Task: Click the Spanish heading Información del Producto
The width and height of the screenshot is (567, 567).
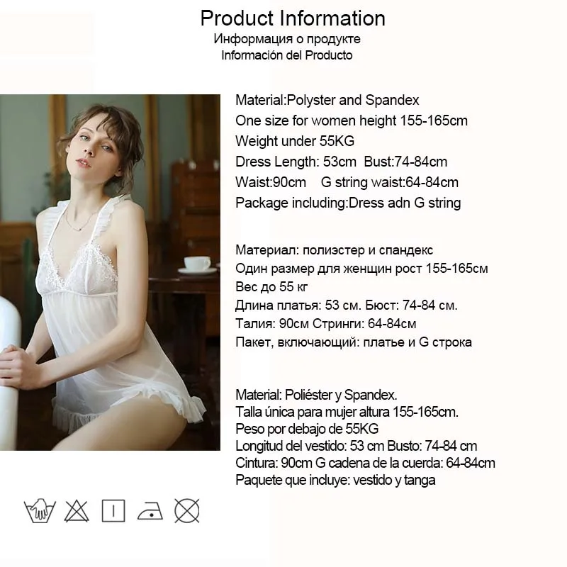Action: click(287, 55)
